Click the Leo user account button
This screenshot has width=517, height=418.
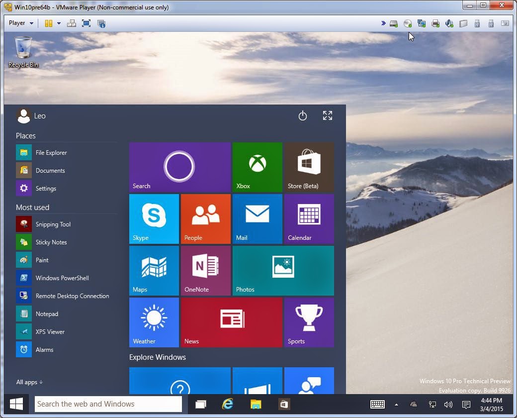tap(31, 116)
